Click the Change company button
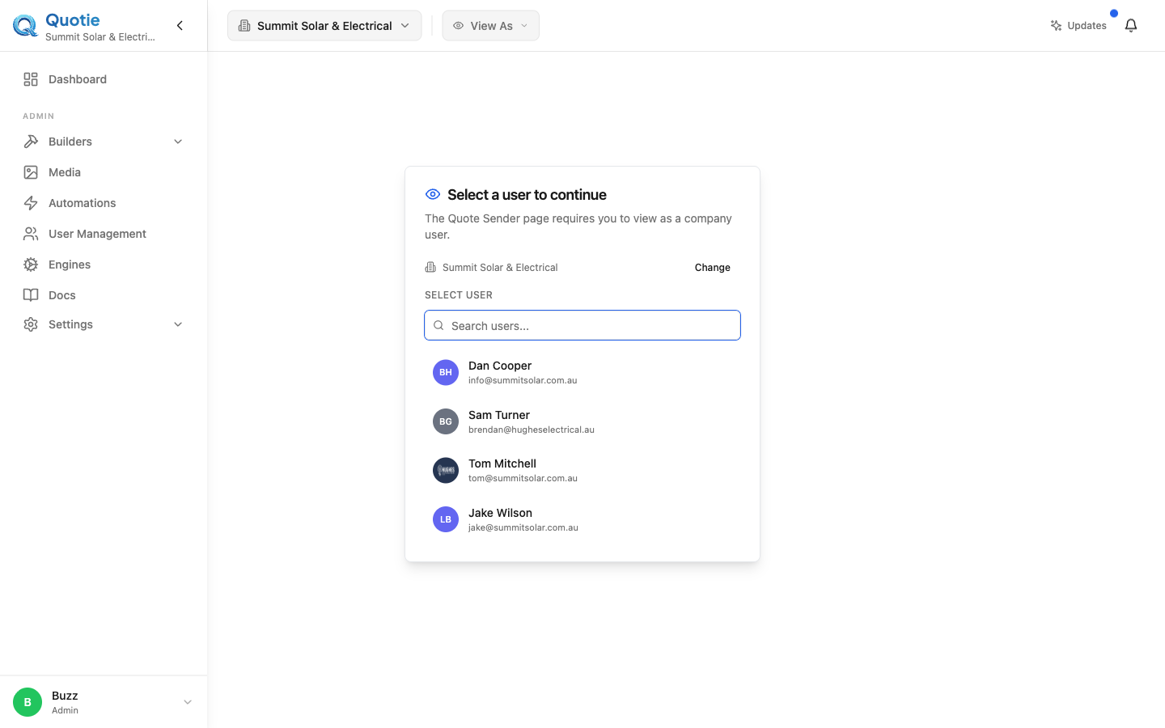 point(713,267)
